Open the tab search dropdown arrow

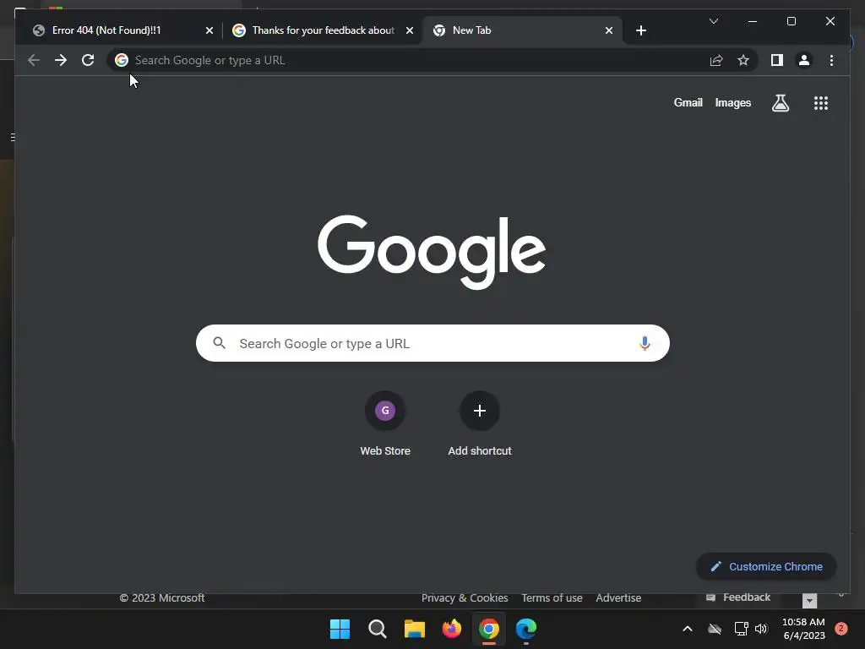click(x=713, y=21)
